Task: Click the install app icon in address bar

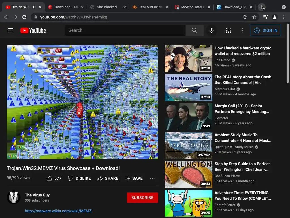Action: [245, 17]
